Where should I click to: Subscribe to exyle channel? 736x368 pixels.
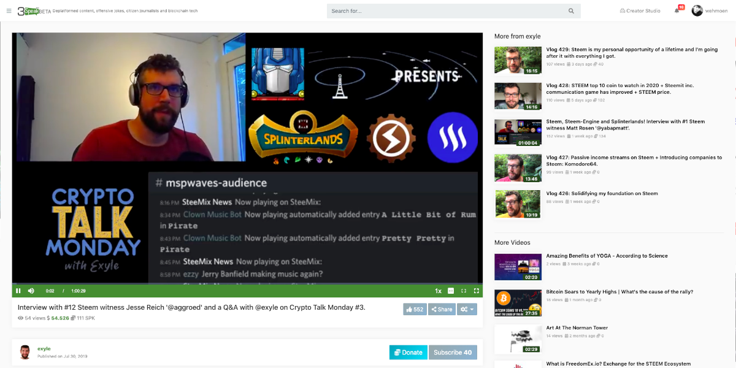[x=453, y=352]
